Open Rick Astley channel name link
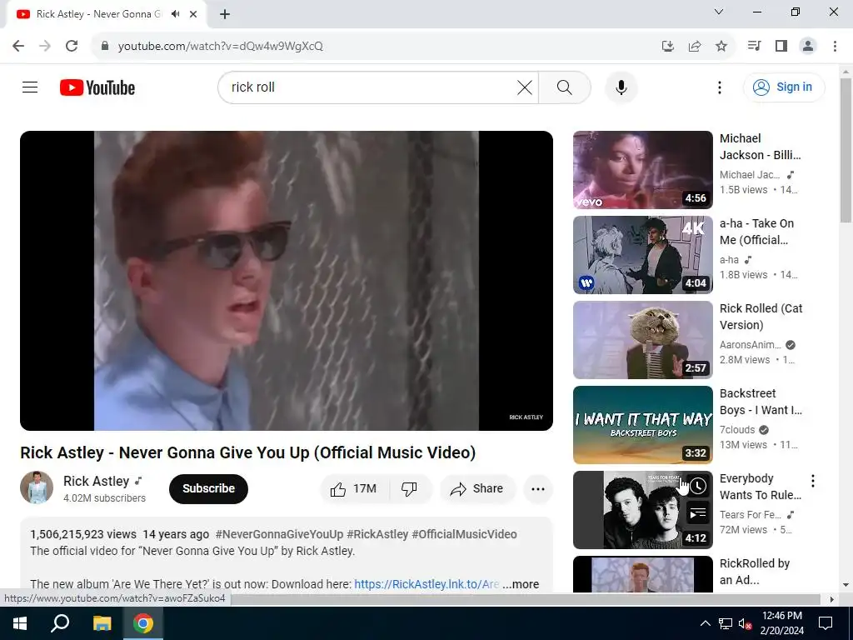 [97, 481]
